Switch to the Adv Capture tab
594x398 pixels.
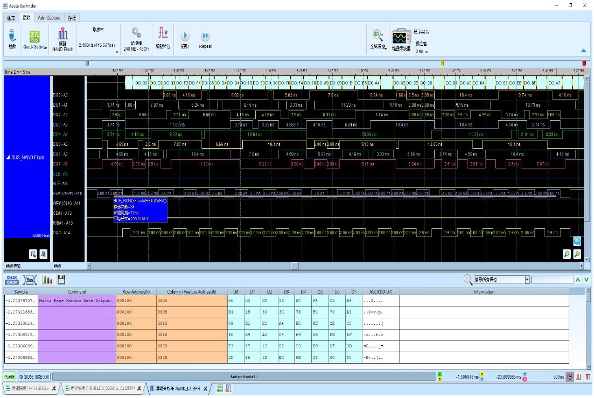[x=48, y=17]
